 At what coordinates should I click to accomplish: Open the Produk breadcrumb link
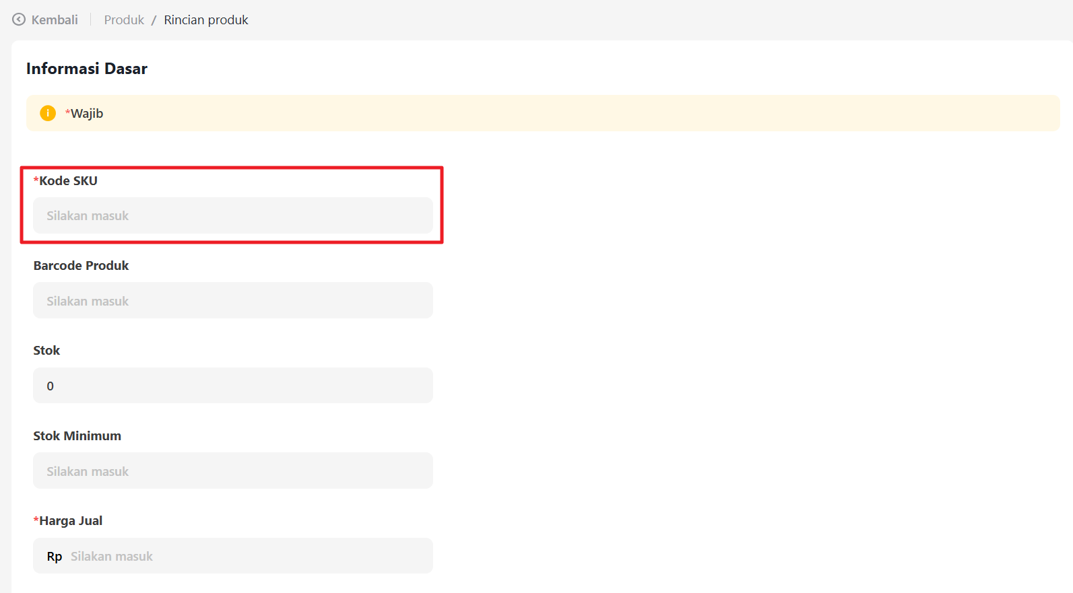click(x=124, y=20)
